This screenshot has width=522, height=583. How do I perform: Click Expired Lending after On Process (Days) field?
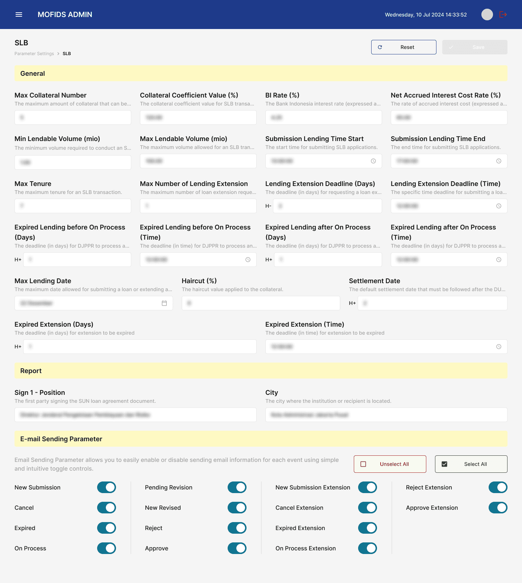tap(328, 260)
